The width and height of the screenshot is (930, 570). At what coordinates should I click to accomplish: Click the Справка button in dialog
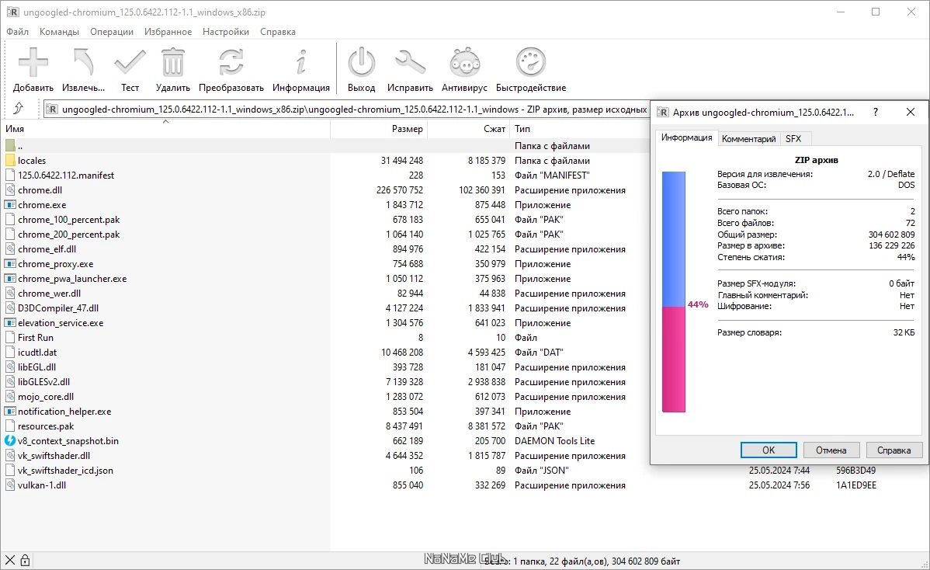(x=894, y=450)
